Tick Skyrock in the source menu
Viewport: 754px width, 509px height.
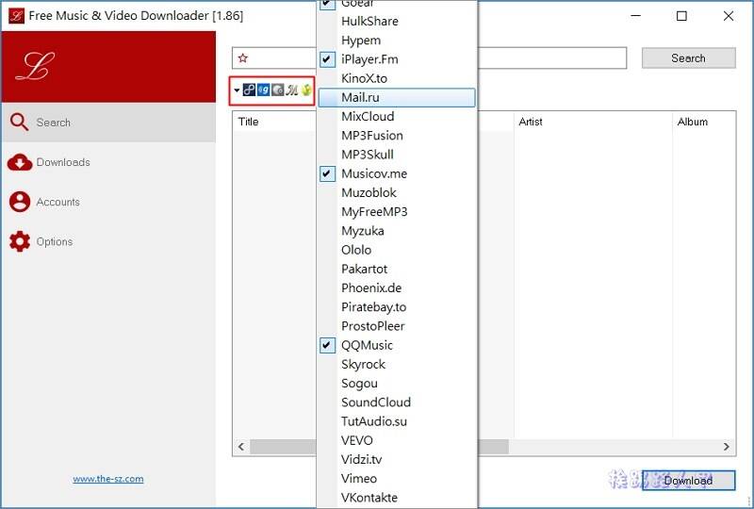click(397, 365)
